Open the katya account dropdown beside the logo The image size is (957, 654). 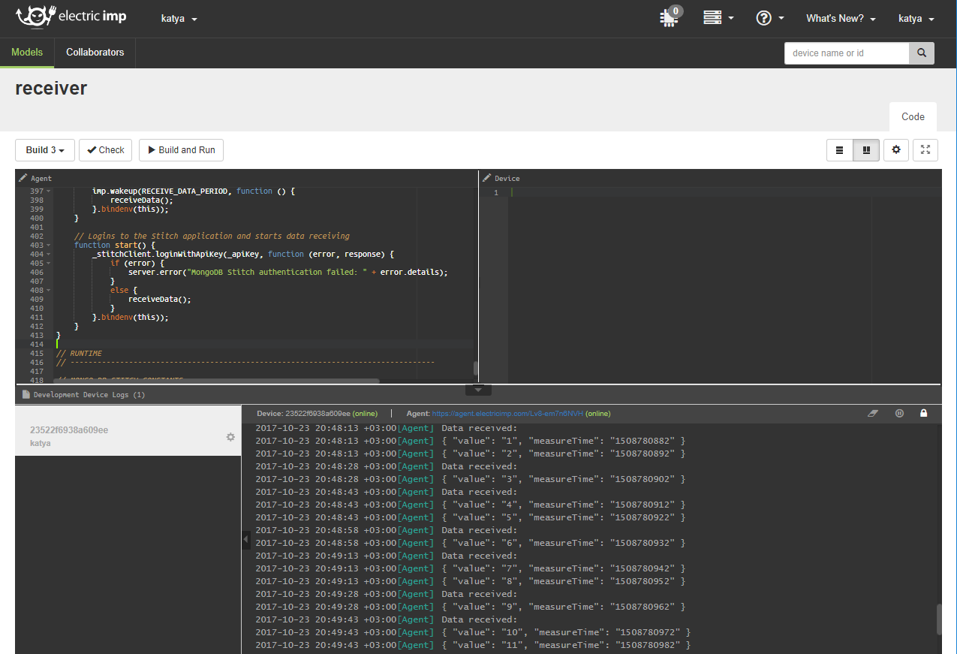coord(179,18)
